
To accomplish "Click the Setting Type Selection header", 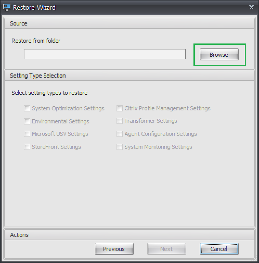I will click(x=38, y=76).
